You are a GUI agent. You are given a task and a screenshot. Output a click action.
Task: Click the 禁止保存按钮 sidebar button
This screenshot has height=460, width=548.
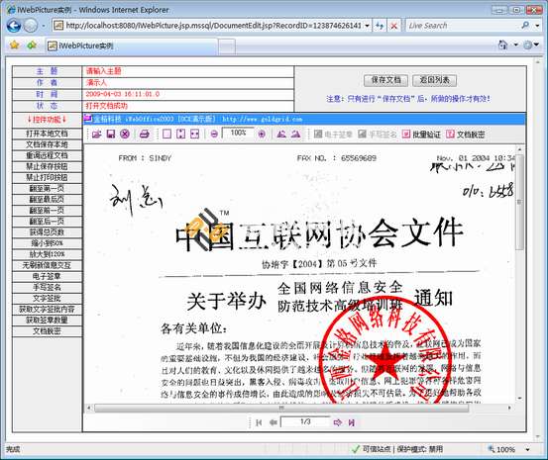click(47, 166)
